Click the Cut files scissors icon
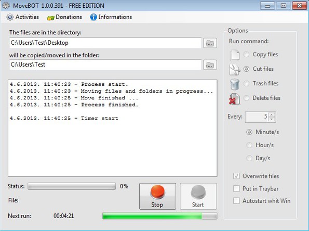This screenshot has height=231, width=309. tap(235, 70)
